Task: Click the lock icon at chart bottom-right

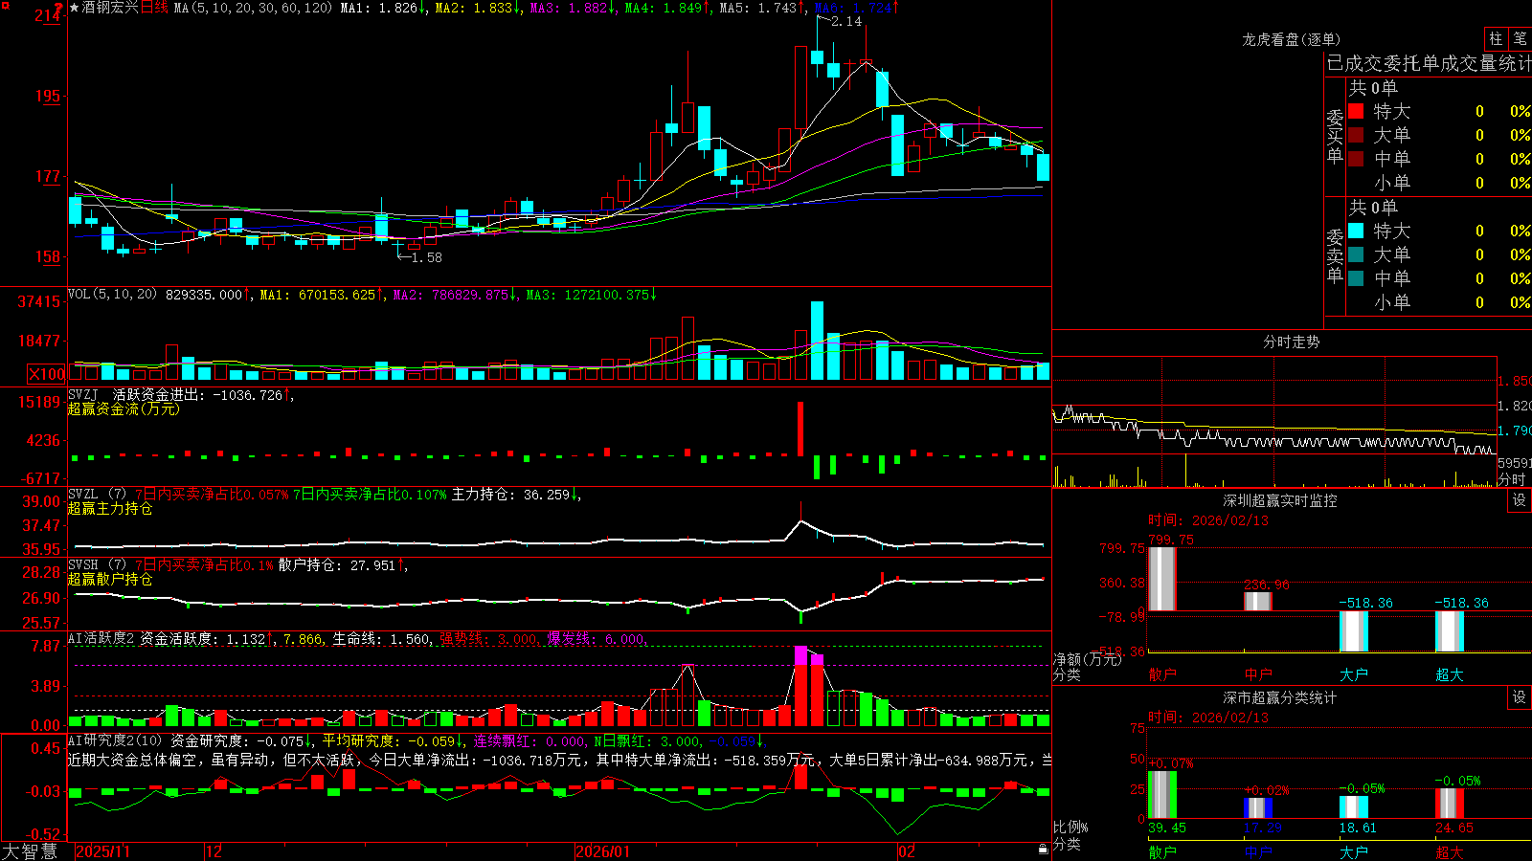Action: point(1043,850)
